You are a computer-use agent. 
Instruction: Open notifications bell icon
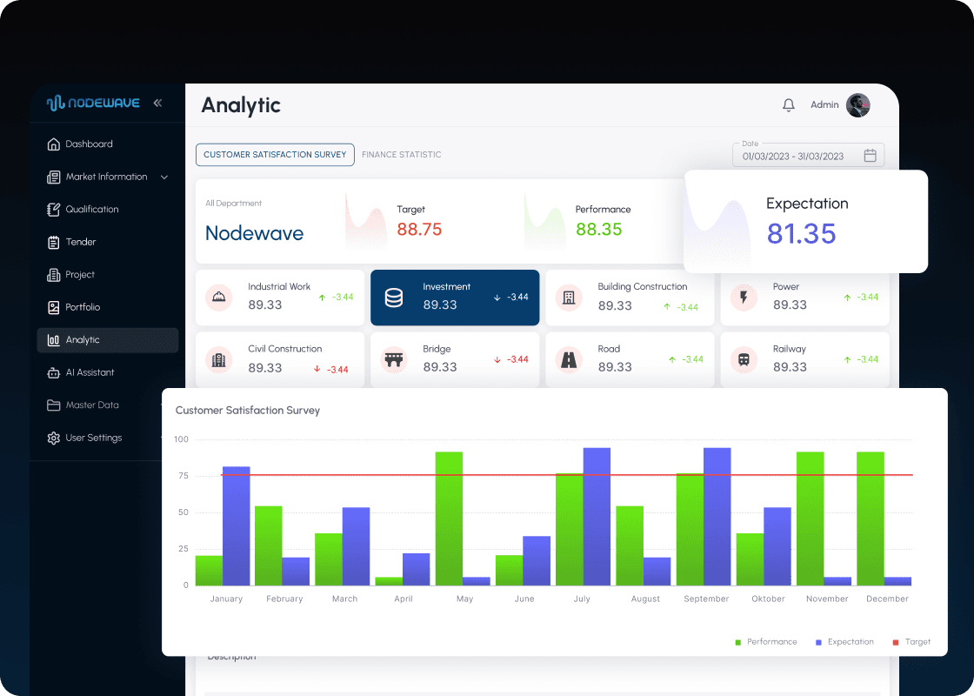click(788, 105)
